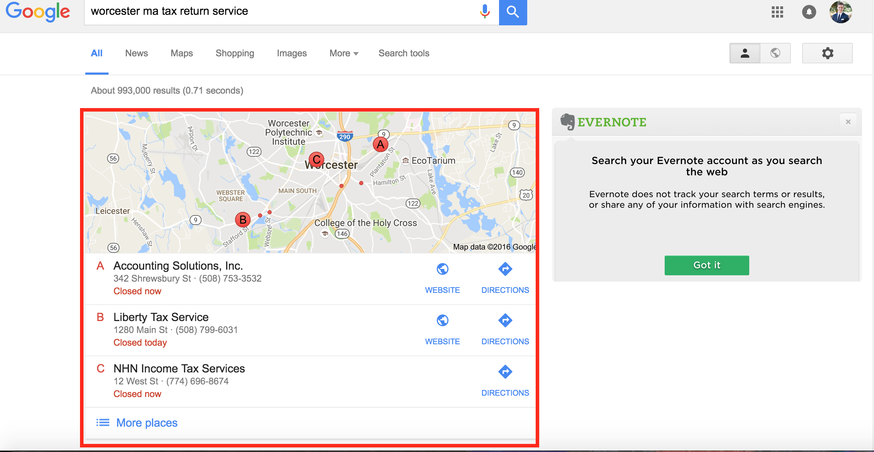
Task: Open Liberty Tax Service listing
Action: click(x=161, y=317)
